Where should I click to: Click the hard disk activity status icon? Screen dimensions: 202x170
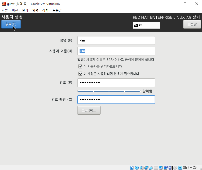tap(132, 167)
